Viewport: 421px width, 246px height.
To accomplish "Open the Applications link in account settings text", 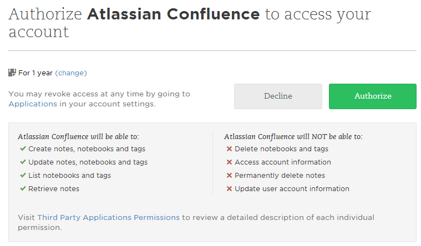I will [x=33, y=104].
